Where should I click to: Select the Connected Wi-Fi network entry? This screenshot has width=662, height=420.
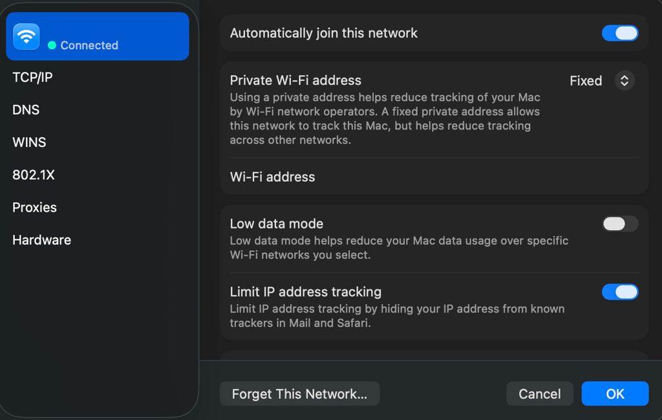98,36
